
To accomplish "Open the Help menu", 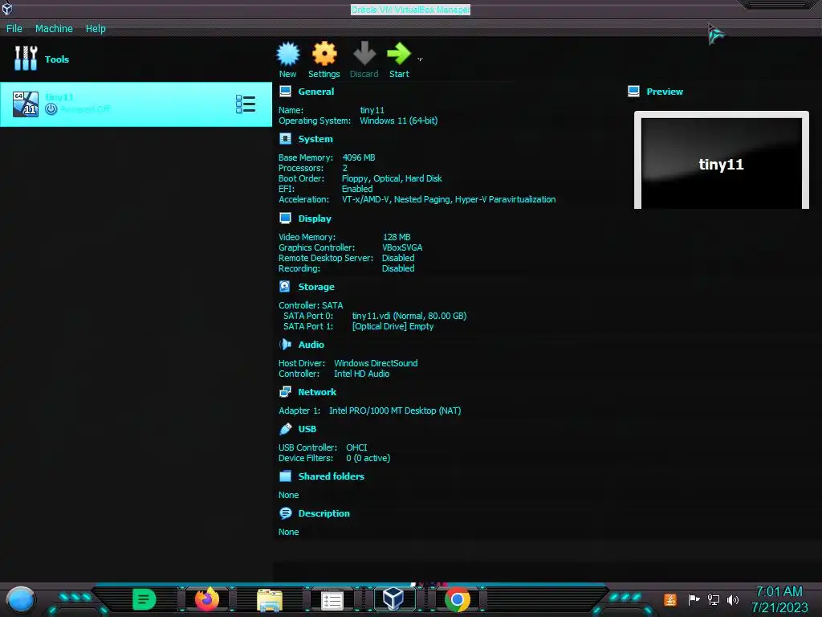I will tap(96, 28).
